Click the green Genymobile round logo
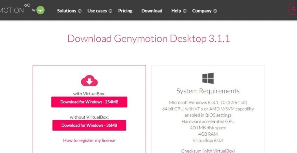Screen dimensions: 297x153 coord(40,10)
